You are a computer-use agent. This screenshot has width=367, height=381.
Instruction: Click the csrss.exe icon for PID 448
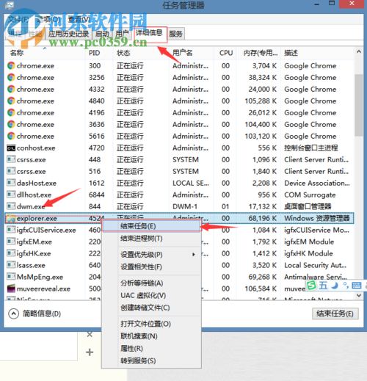click(x=11, y=159)
